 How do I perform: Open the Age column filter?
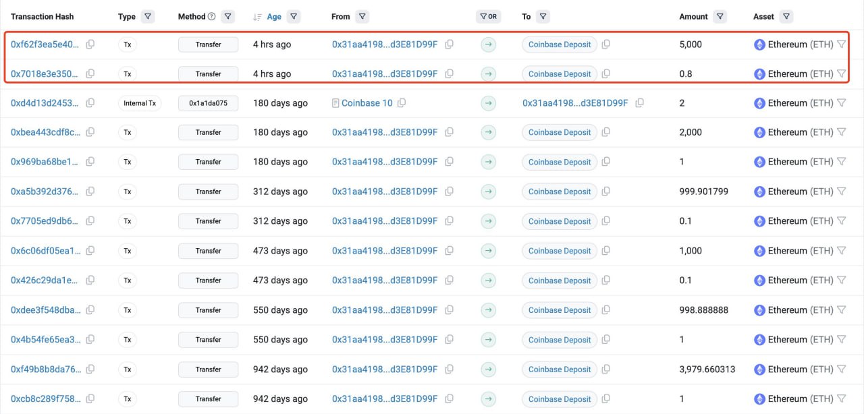(294, 16)
